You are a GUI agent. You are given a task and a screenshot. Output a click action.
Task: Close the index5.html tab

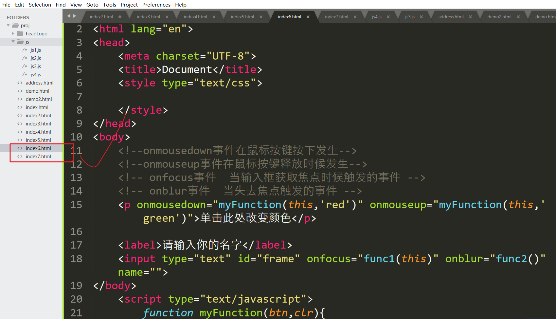261,17
